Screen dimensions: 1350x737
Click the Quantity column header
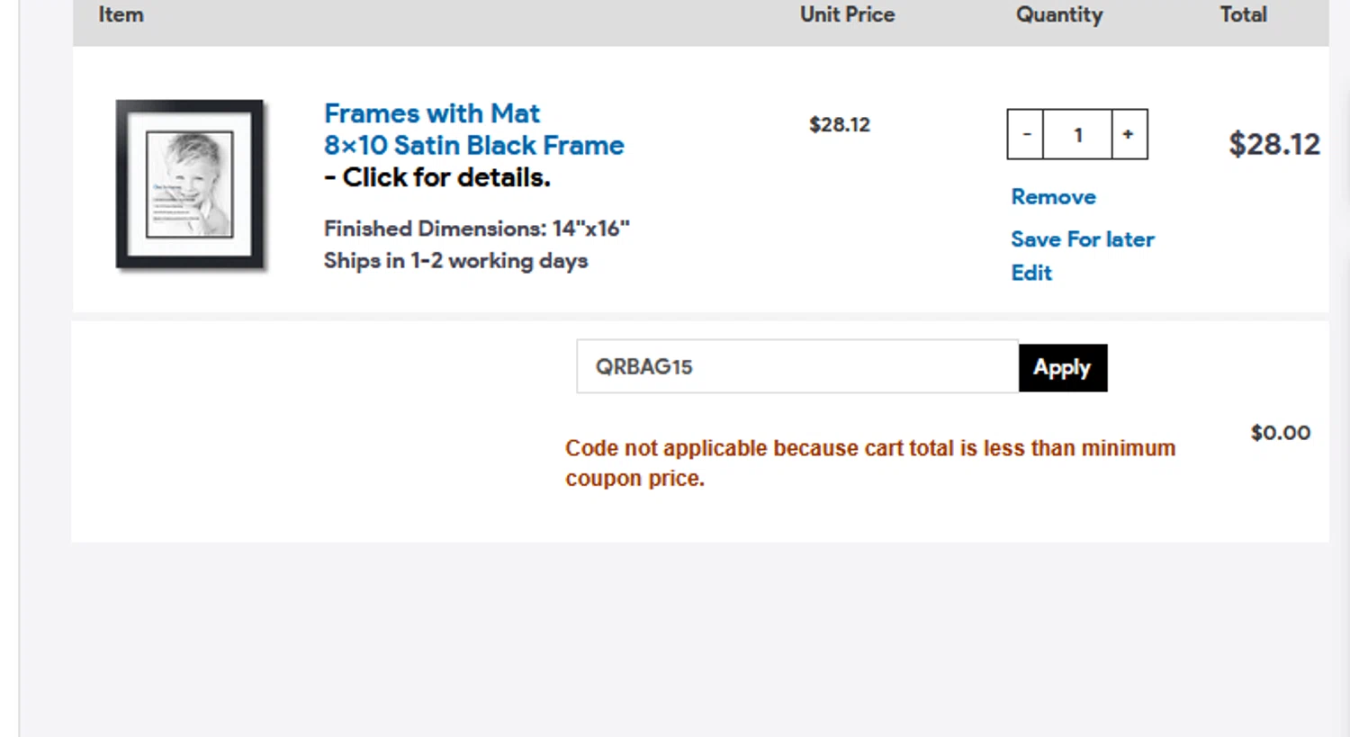click(x=1058, y=15)
